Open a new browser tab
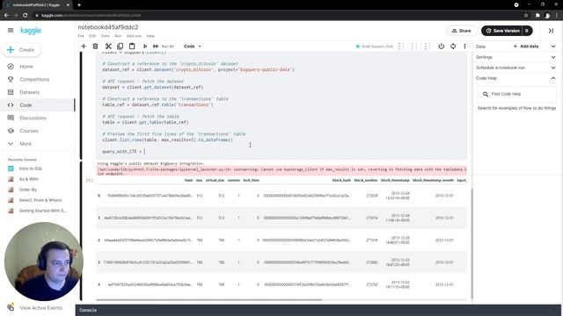Screen dimensions: 563x316 pos(79,5)
